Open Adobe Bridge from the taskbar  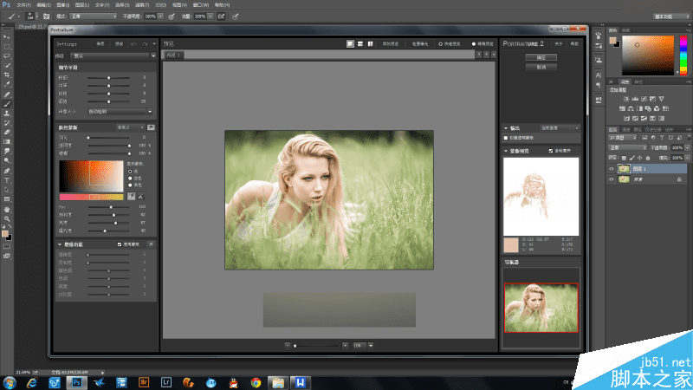coord(146,381)
